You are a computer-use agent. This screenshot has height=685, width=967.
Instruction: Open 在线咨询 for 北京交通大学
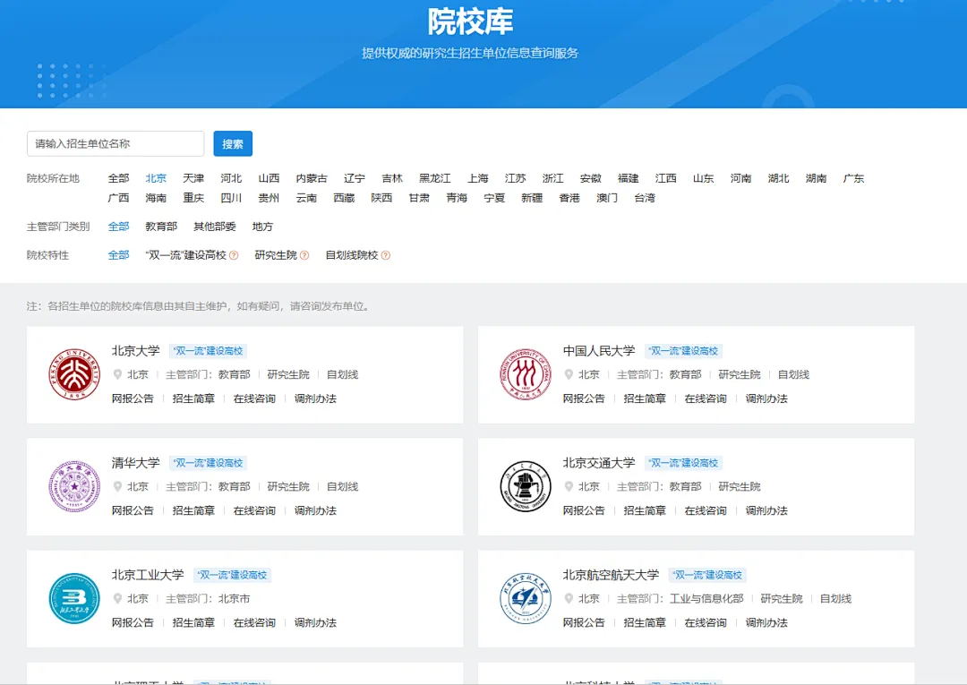(x=706, y=510)
